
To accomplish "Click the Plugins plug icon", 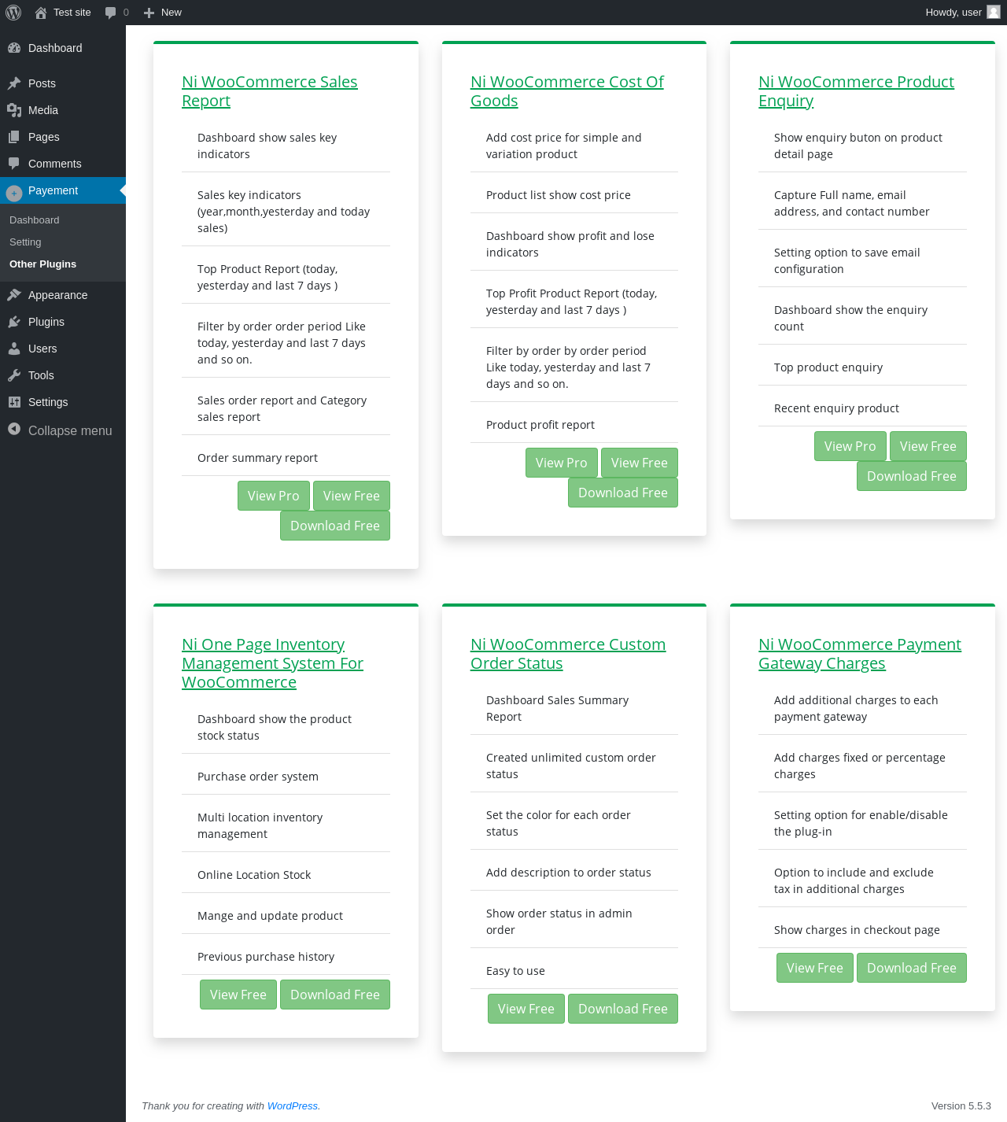I will click(x=14, y=322).
